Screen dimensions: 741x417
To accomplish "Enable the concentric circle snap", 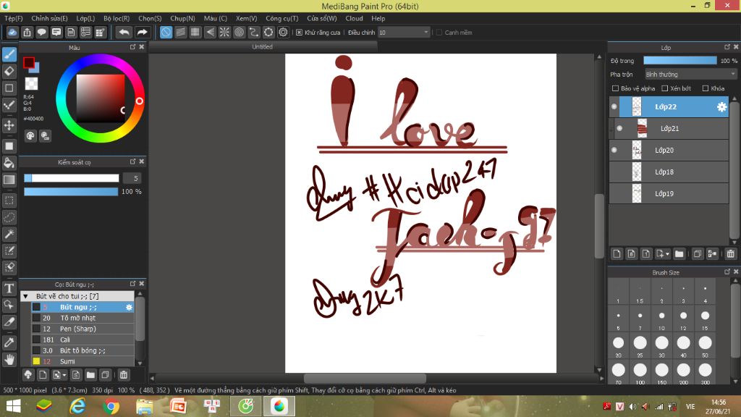I will [239, 32].
